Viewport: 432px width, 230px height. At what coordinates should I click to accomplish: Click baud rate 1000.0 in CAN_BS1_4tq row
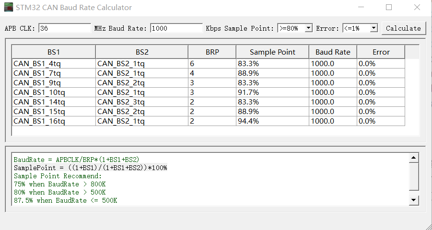333,64
